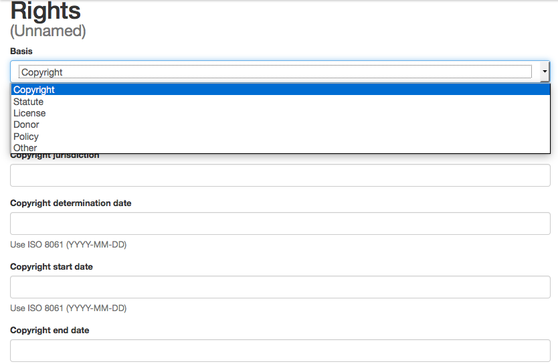The height and width of the screenshot is (364, 558).
Task: Click the Rights page heading
Action: pos(45,11)
